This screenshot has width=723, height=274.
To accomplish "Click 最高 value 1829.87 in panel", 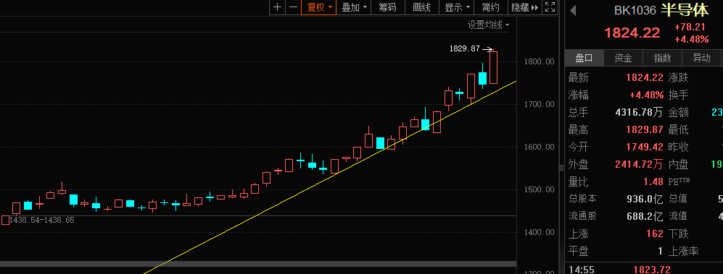I will (x=644, y=129).
